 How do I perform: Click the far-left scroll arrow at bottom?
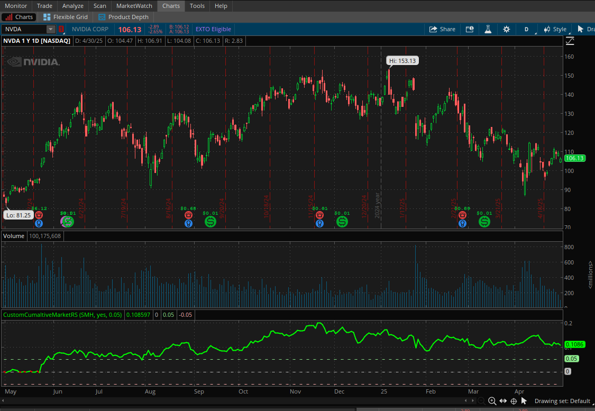(3, 400)
